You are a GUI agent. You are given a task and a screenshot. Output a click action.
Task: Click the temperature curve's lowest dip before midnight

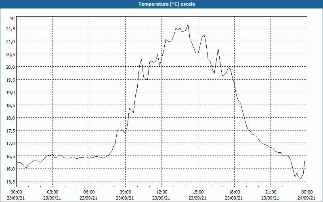tap(300, 178)
